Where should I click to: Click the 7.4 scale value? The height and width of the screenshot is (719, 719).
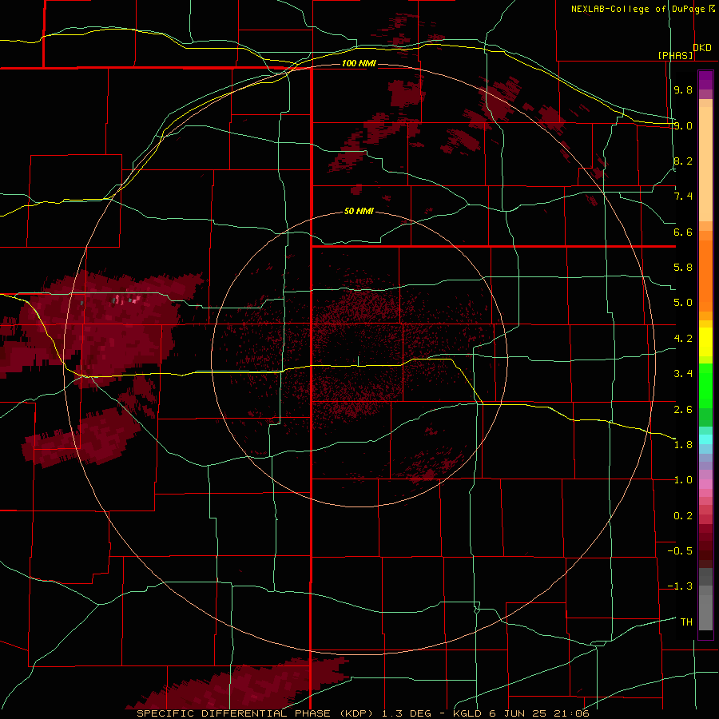pyautogui.click(x=683, y=197)
